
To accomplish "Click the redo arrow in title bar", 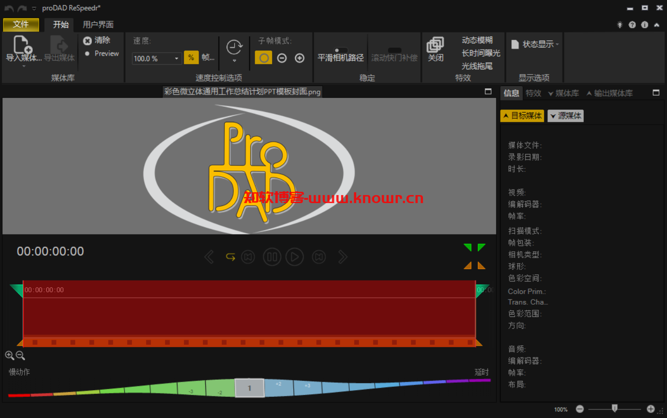I will point(22,9).
